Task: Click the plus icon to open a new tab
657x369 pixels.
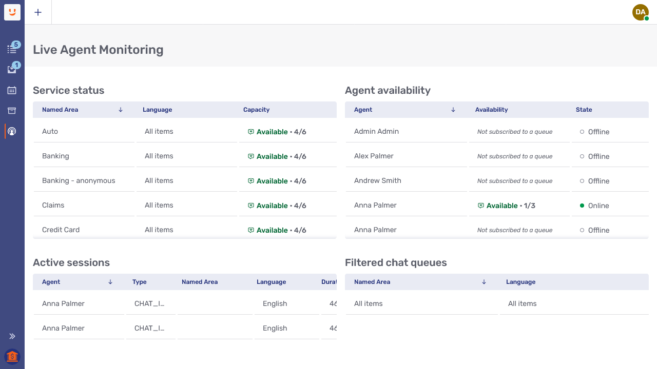Action: click(37, 12)
